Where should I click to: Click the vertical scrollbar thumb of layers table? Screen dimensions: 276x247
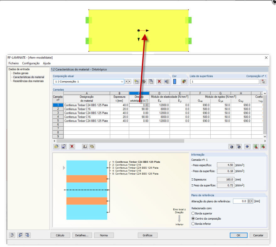tap(265, 115)
